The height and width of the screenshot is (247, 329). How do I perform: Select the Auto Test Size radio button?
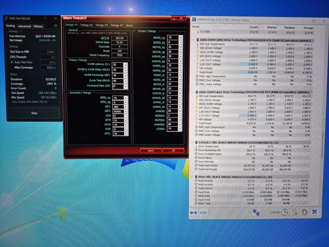[12, 62]
